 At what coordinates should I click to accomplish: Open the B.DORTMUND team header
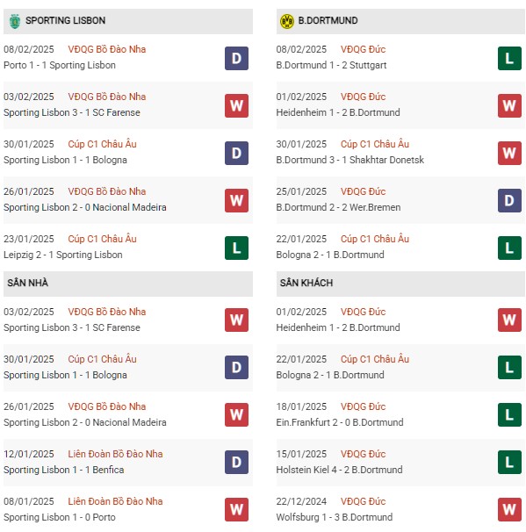(400, 21)
